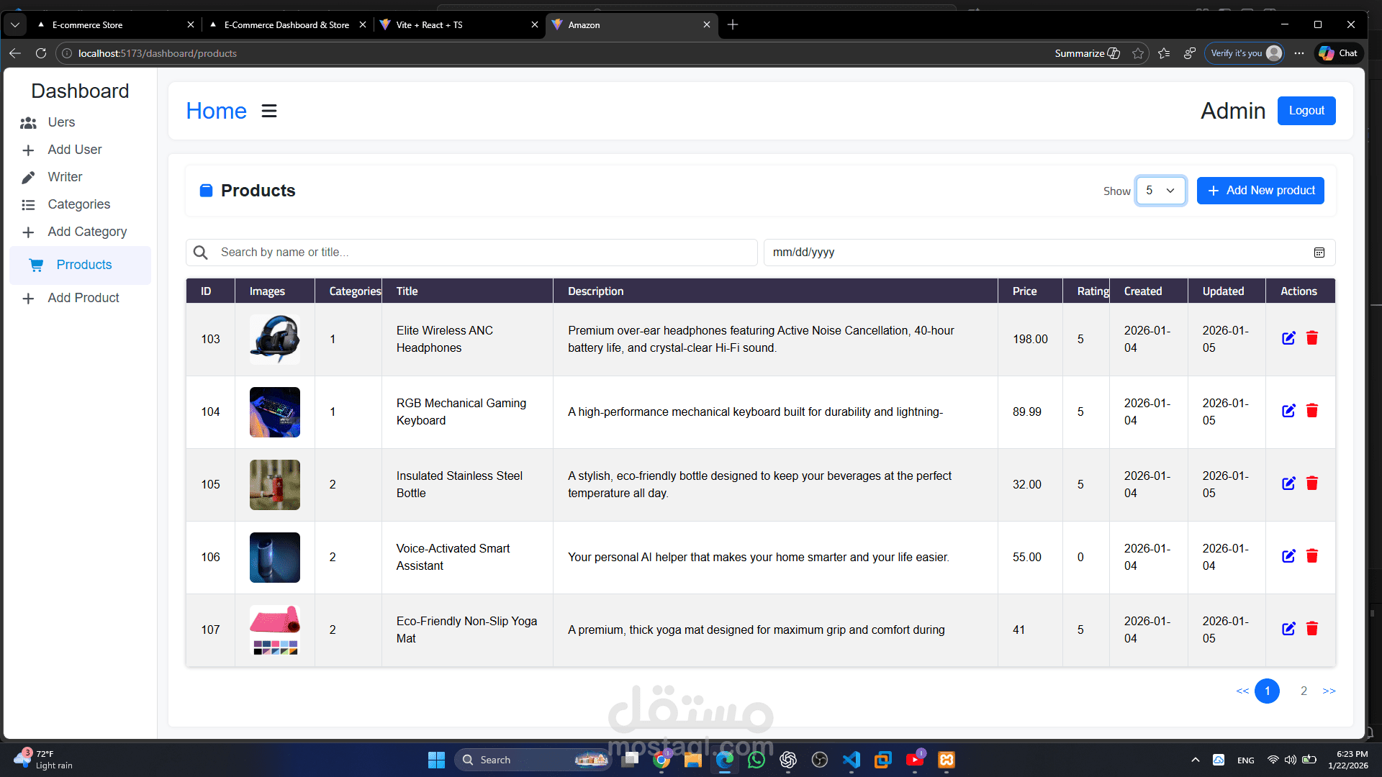Go to page 2 of products
Screen dimensions: 1382x777
[x=1304, y=691]
